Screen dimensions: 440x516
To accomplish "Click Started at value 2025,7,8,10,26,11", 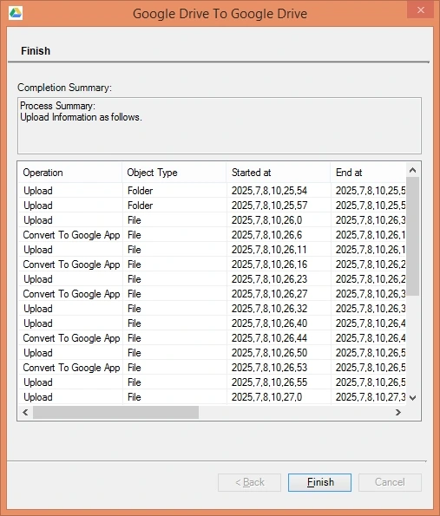I will tap(269, 250).
